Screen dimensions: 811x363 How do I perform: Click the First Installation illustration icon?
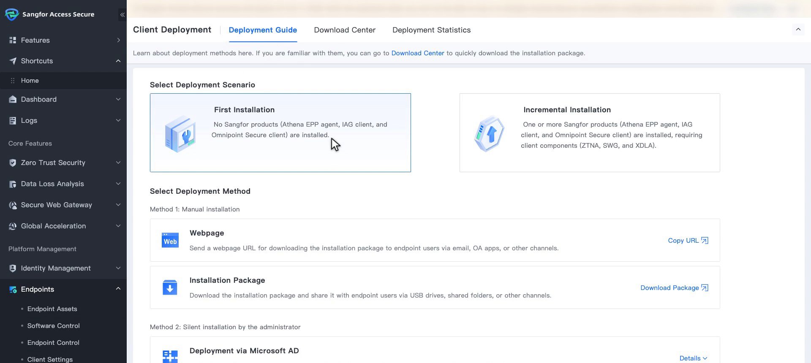[180, 134]
